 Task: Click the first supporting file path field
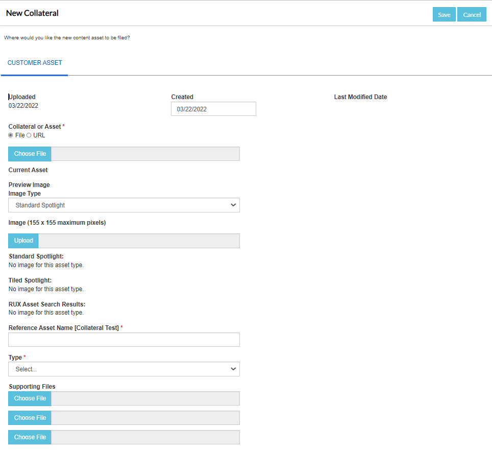(145, 398)
